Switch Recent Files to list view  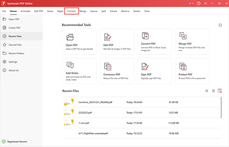[x=206, y=91]
